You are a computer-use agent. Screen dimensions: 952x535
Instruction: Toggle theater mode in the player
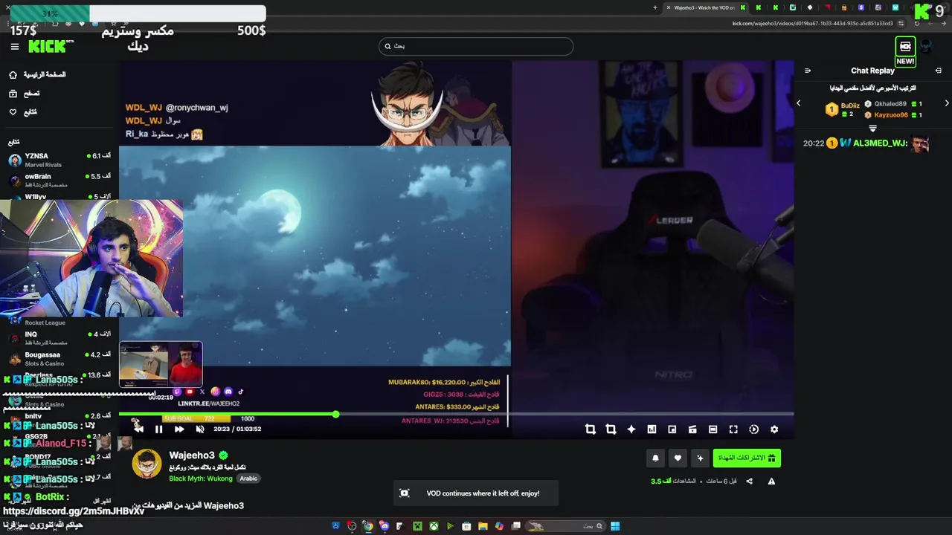tap(713, 429)
